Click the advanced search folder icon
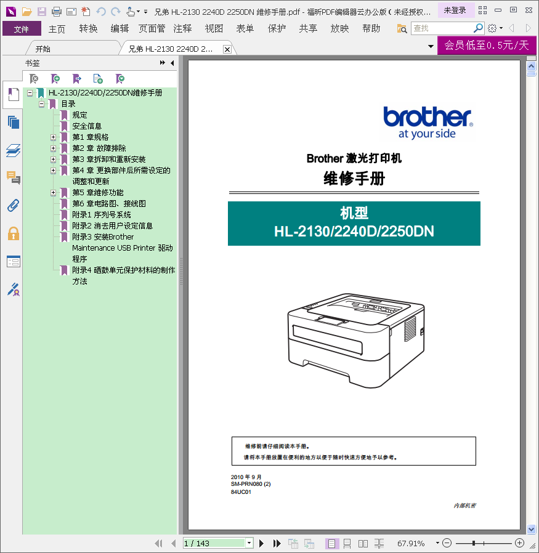 (402, 28)
